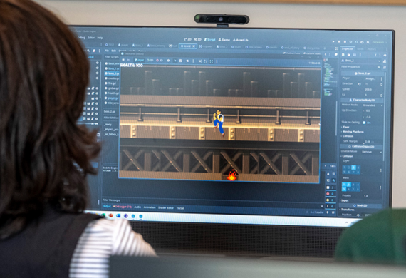Open Motion Mode Grounded dropdown
This screenshot has width=406, height=278.
pos(373,105)
